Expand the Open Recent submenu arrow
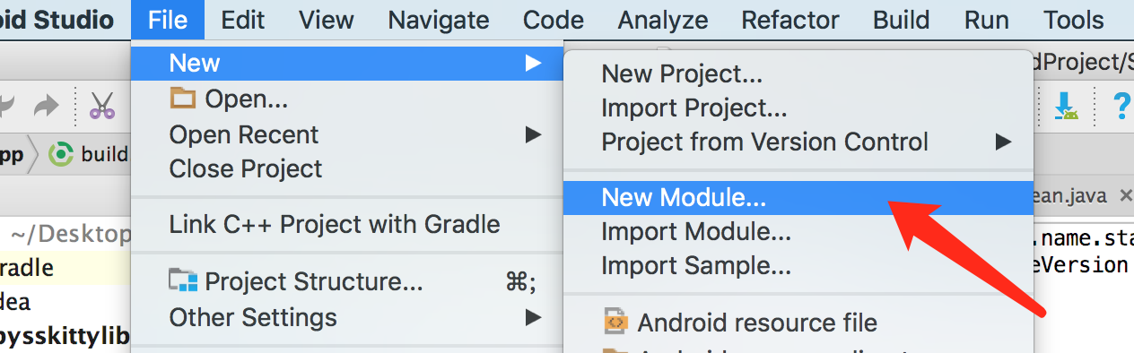Screen dimensions: 1134x353 (533, 134)
